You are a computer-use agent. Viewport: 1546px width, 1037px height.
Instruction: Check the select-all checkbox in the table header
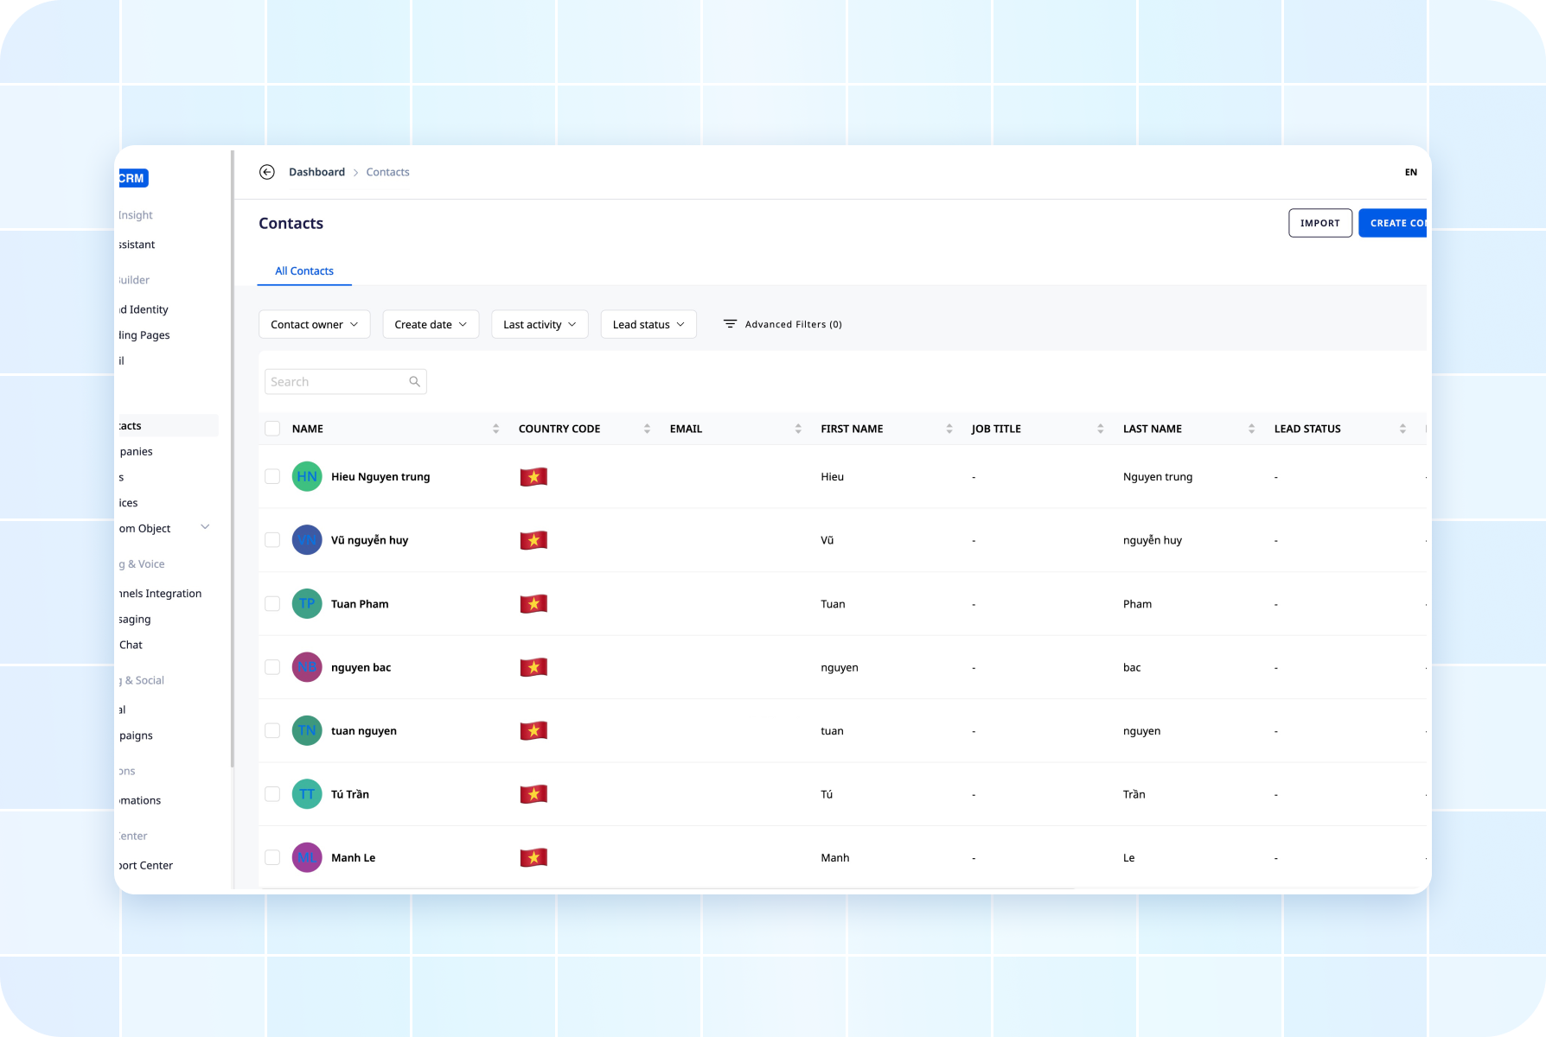[x=272, y=428]
